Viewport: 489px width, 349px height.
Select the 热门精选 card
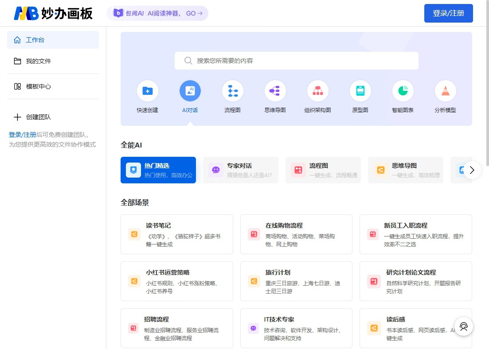158,170
